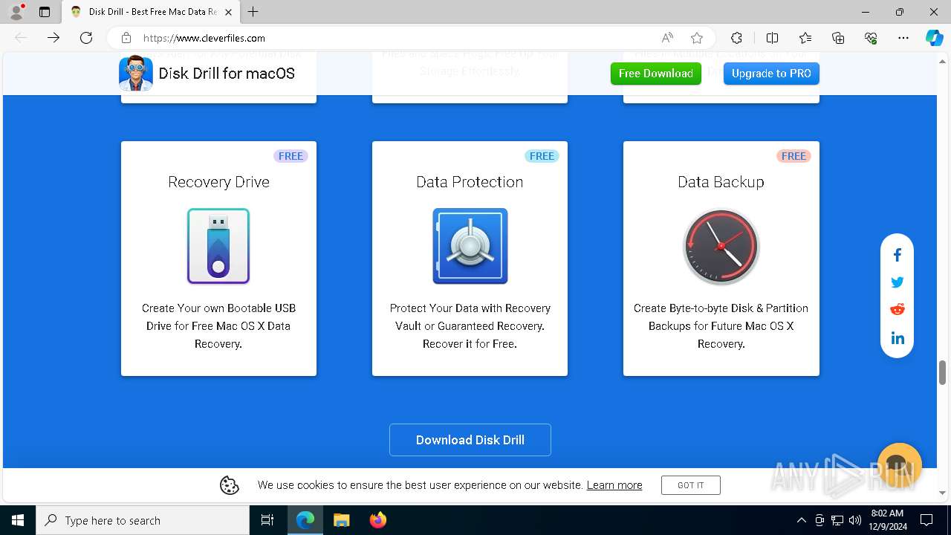
Task: Click the 'Create Your own Bootable USB' description
Action: 218,326
